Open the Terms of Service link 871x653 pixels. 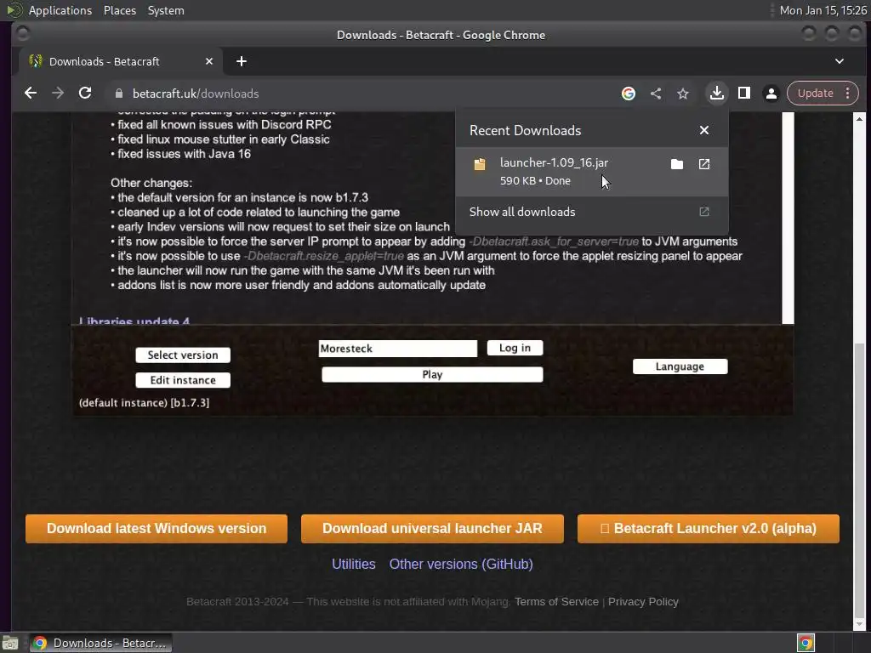[556, 601]
